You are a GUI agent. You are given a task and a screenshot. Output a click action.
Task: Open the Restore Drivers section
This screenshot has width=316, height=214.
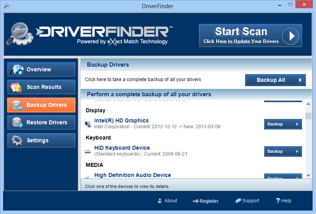41,122
